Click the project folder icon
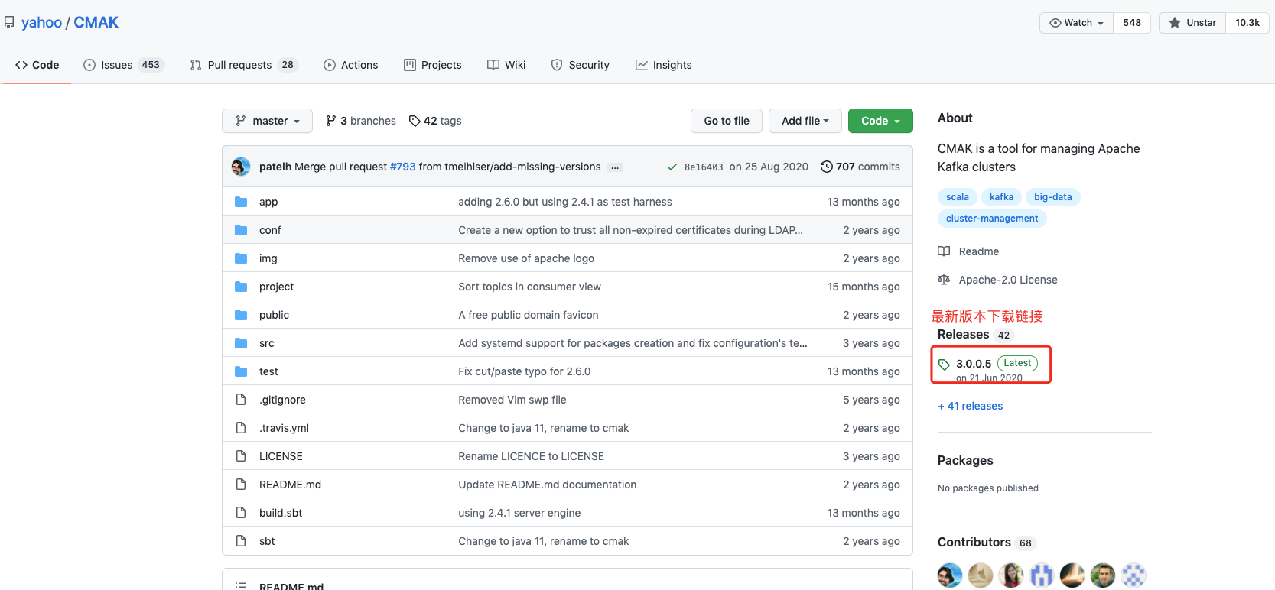The height and width of the screenshot is (590, 1275). pyautogui.click(x=241, y=287)
